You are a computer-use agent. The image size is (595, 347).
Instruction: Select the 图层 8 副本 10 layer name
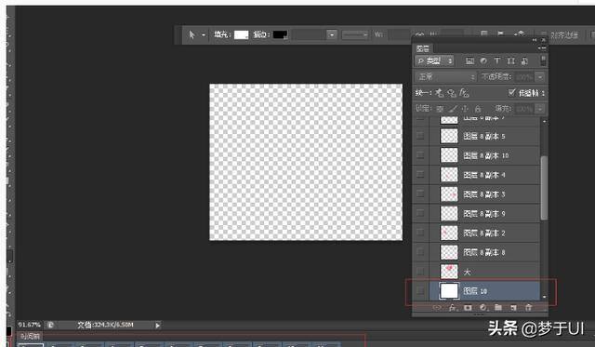(486, 155)
